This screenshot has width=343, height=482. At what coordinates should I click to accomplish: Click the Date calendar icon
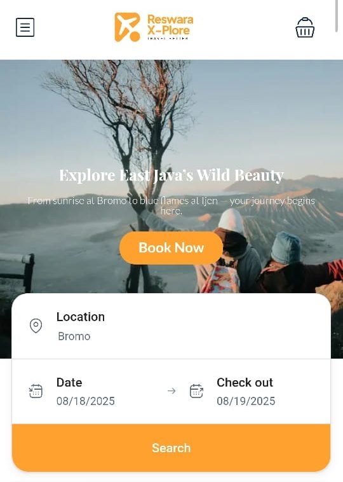[36, 391]
